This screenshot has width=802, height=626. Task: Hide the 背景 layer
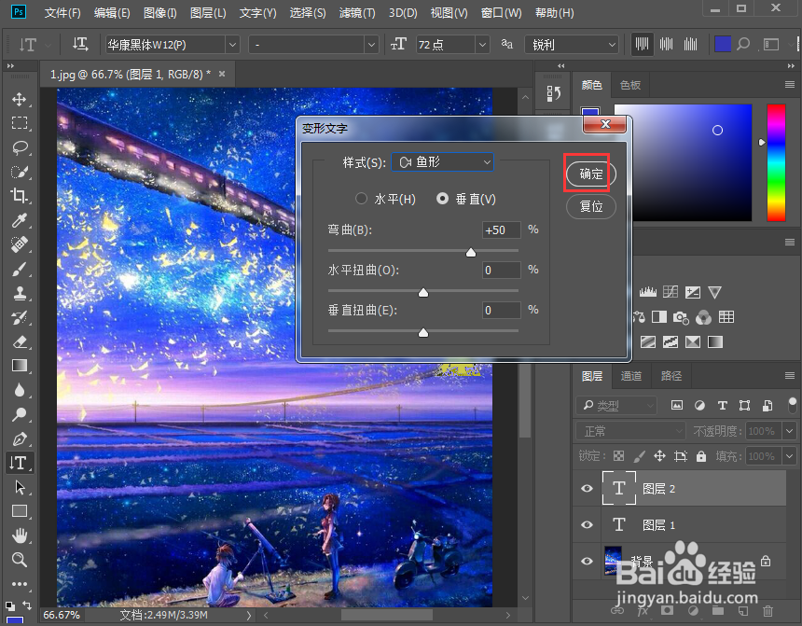click(x=588, y=561)
